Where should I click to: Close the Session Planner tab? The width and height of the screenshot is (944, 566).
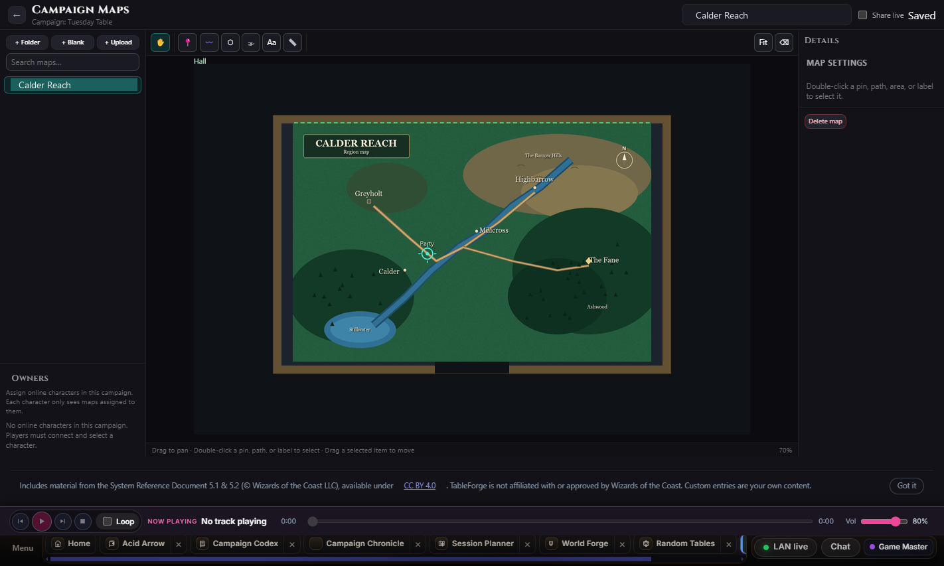528,544
